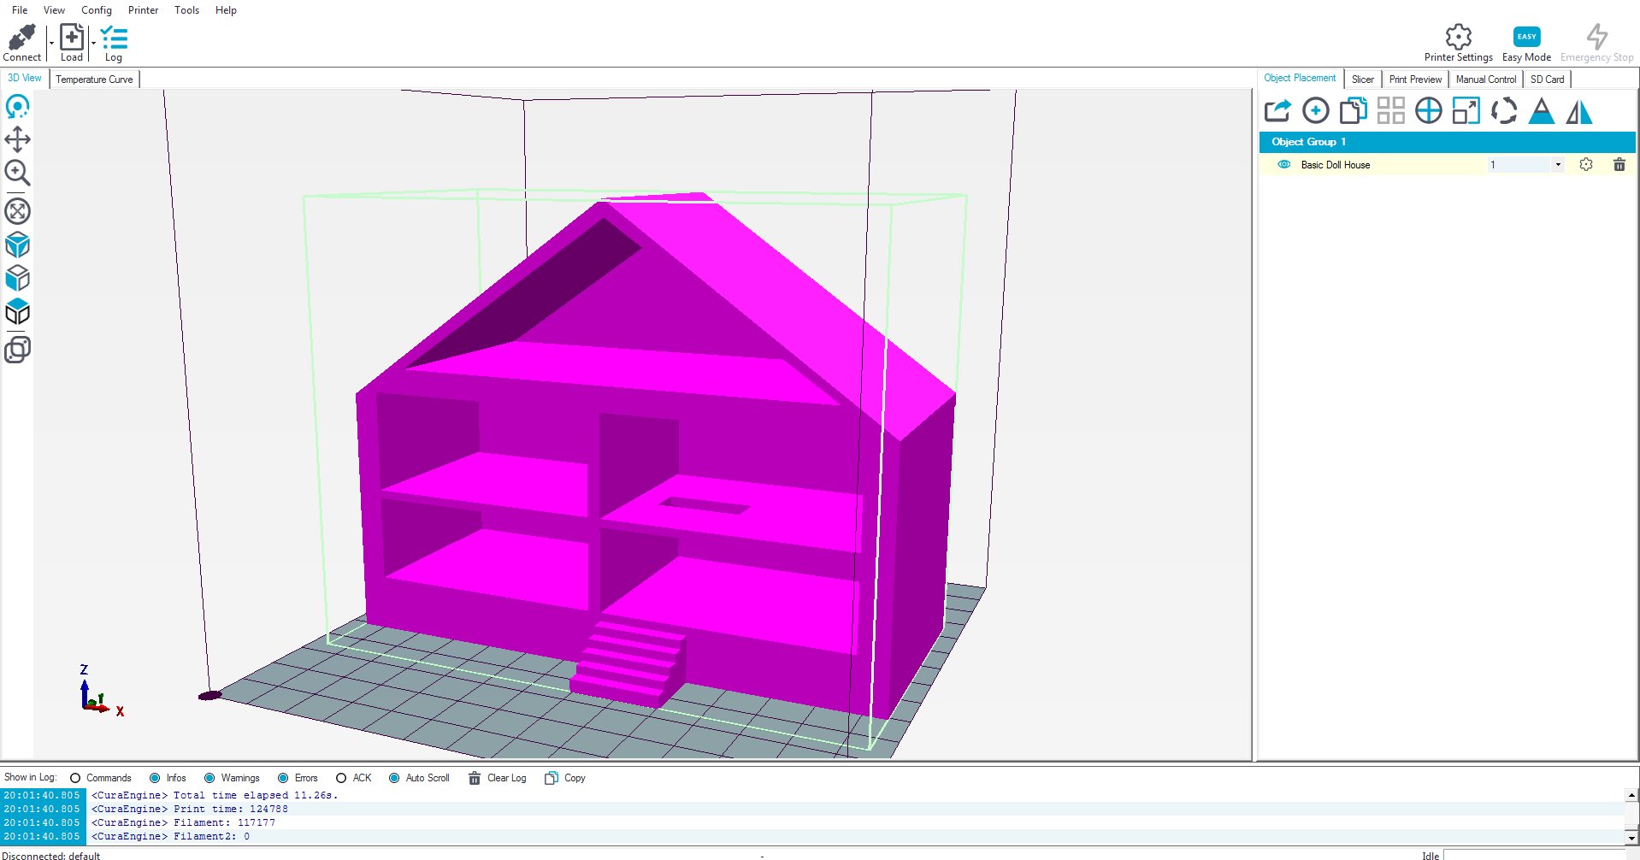Switch to front view cube icon
Image resolution: width=1640 pixels, height=860 pixels.
(x=17, y=279)
